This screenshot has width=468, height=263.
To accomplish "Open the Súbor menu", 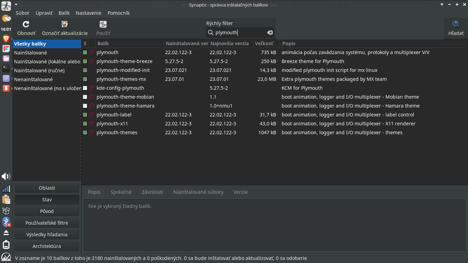I will click(23, 13).
